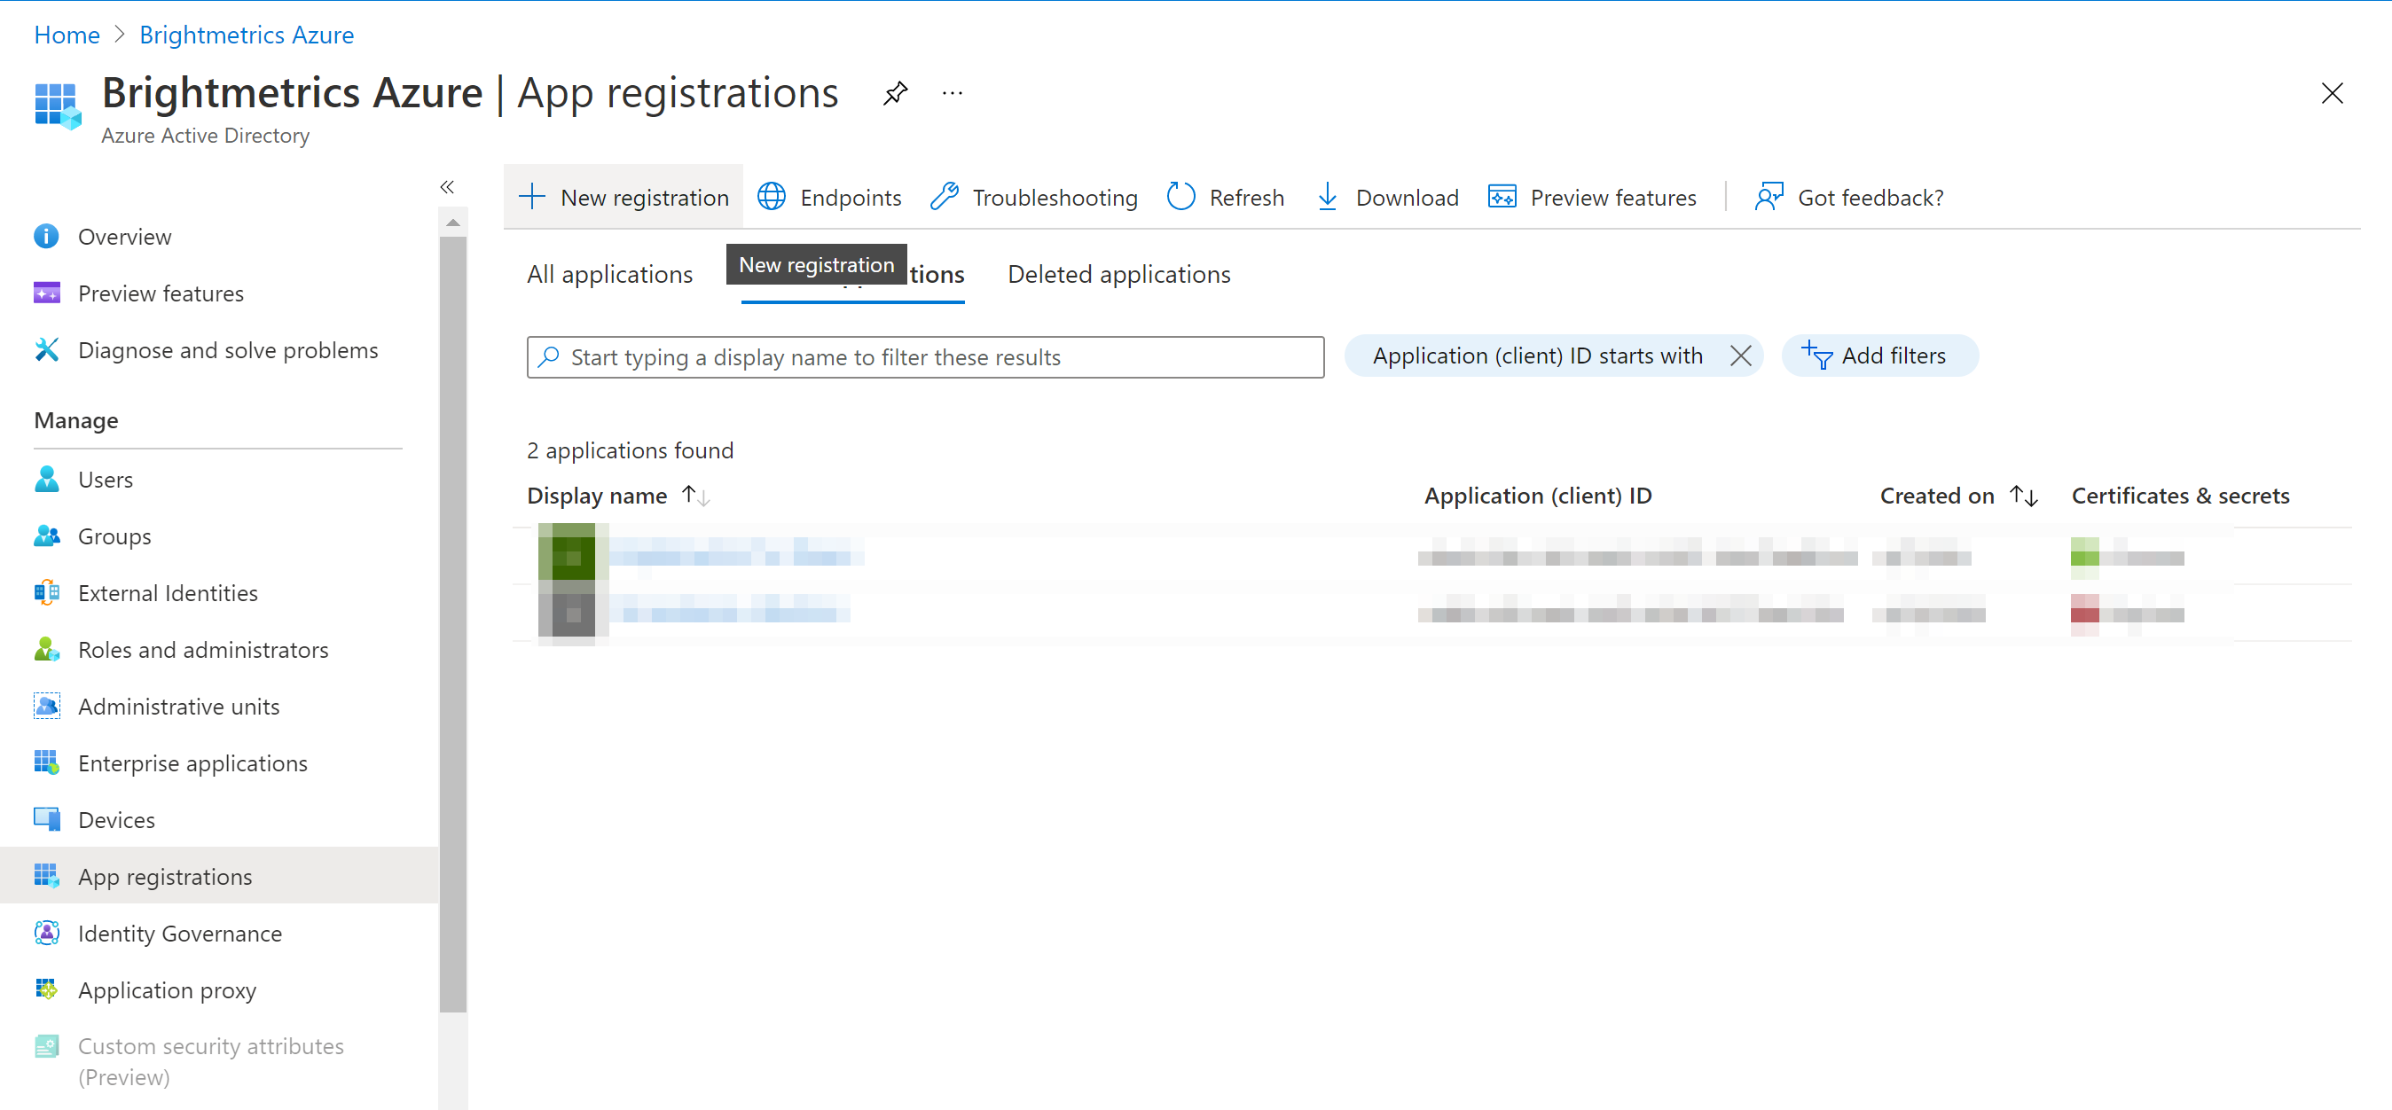
Task: Download the app registrations list
Action: (1387, 197)
